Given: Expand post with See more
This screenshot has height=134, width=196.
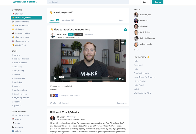Looking at the screenshot, I should 54,90.
